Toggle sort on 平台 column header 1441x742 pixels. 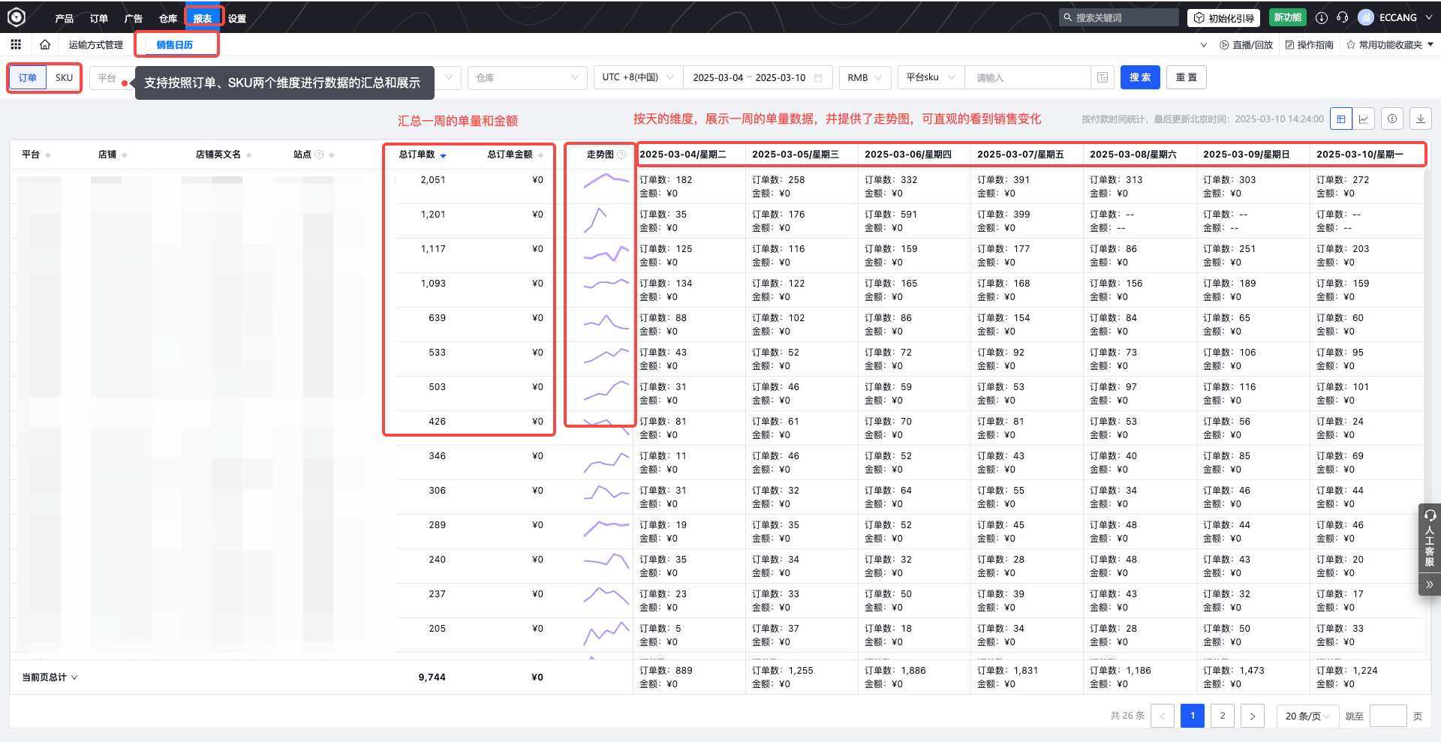[x=48, y=155]
